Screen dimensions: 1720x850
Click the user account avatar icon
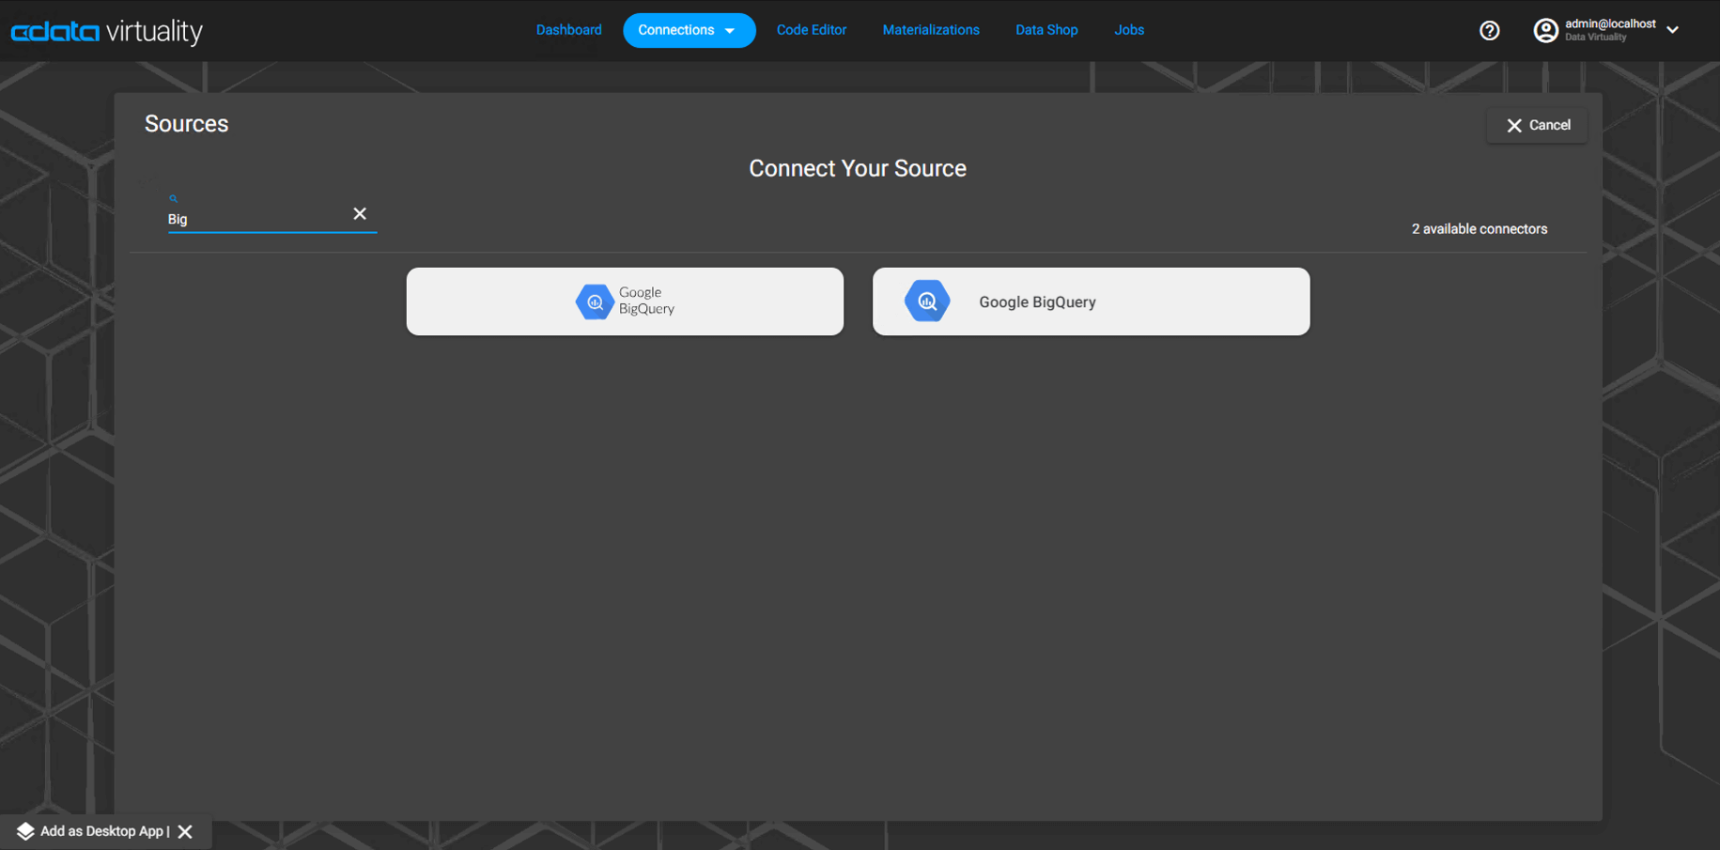pyautogui.click(x=1545, y=31)
